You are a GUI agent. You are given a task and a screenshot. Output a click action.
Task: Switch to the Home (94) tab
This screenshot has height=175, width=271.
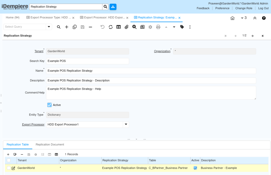pyautogui.click(x=13, y=18)
